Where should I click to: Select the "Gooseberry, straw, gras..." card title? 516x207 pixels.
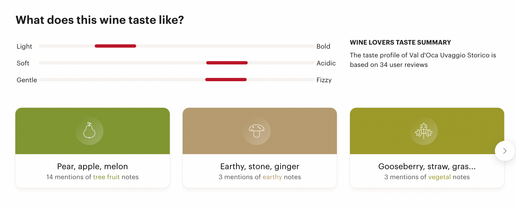427,166
